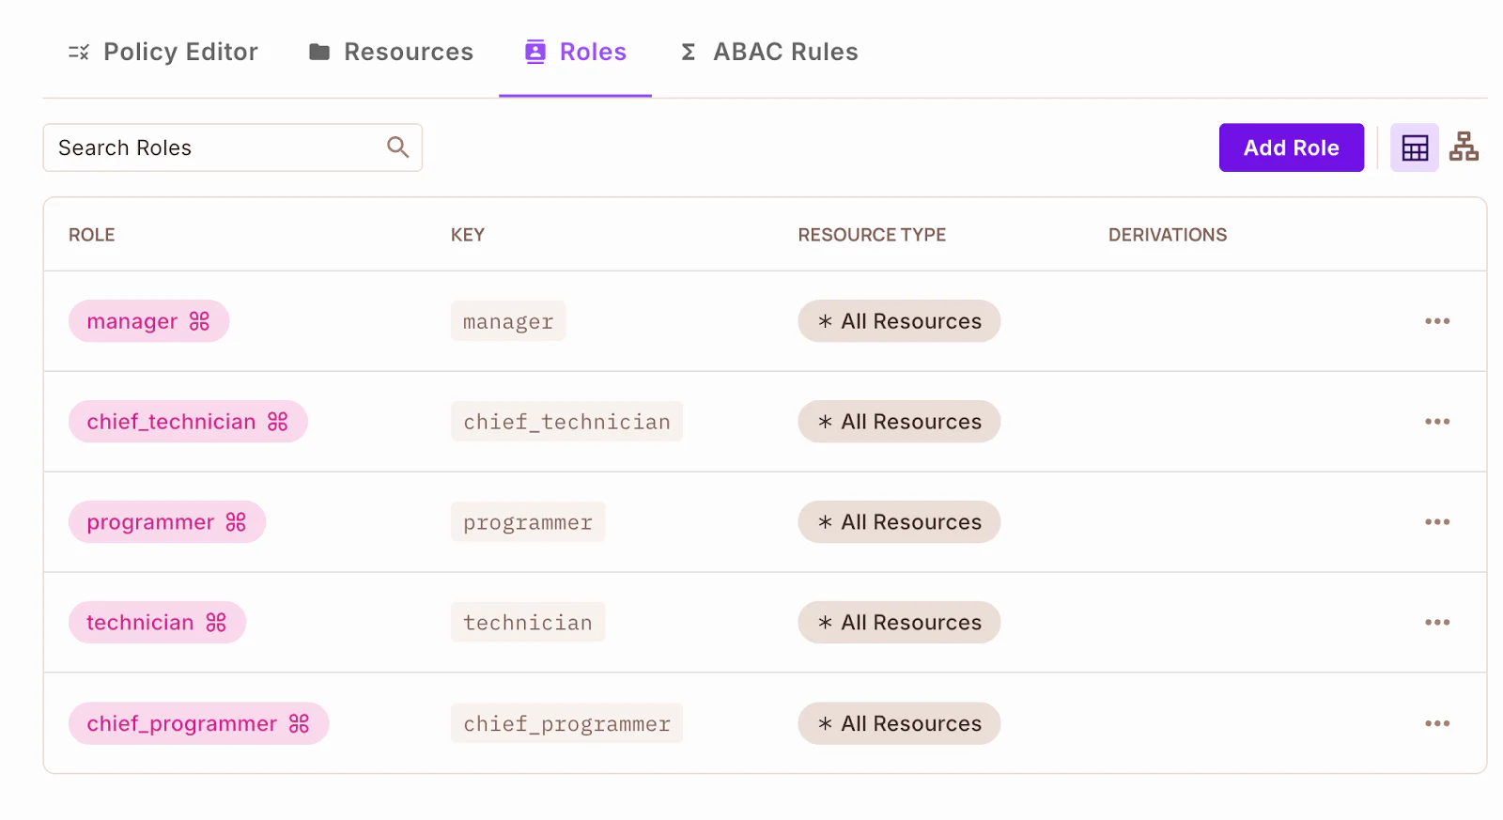
Task: Click the ABAC Rules sigma icon
Action: (x=689, y=52)
